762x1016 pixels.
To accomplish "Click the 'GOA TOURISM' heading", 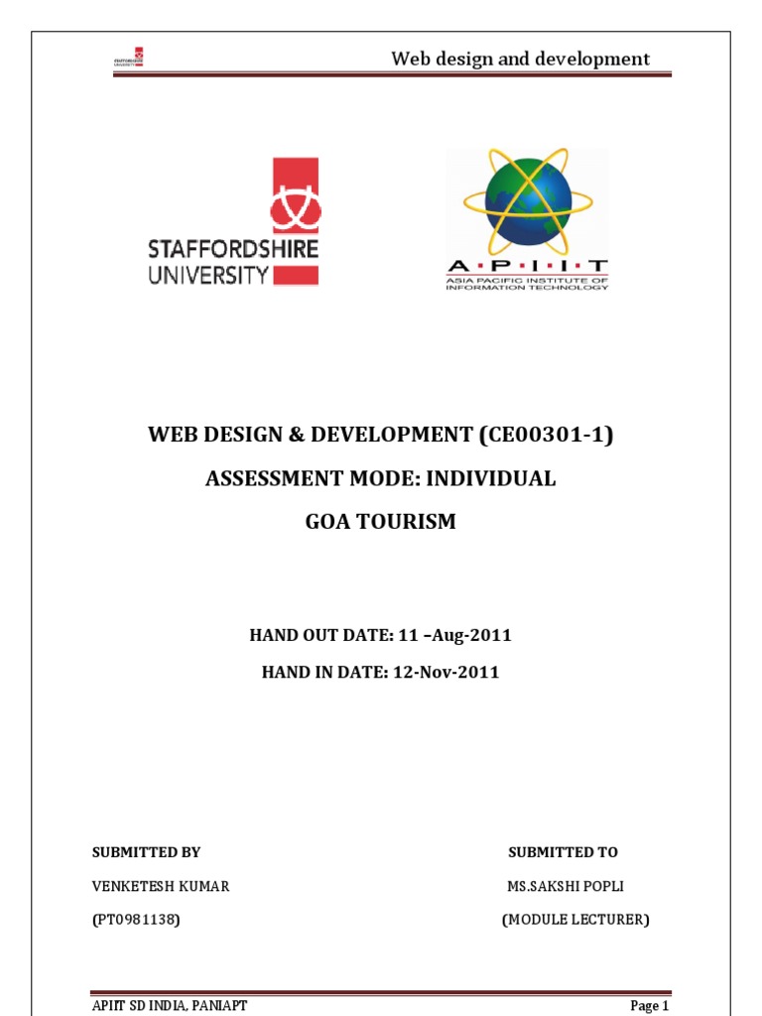I will tap(380, 522).
